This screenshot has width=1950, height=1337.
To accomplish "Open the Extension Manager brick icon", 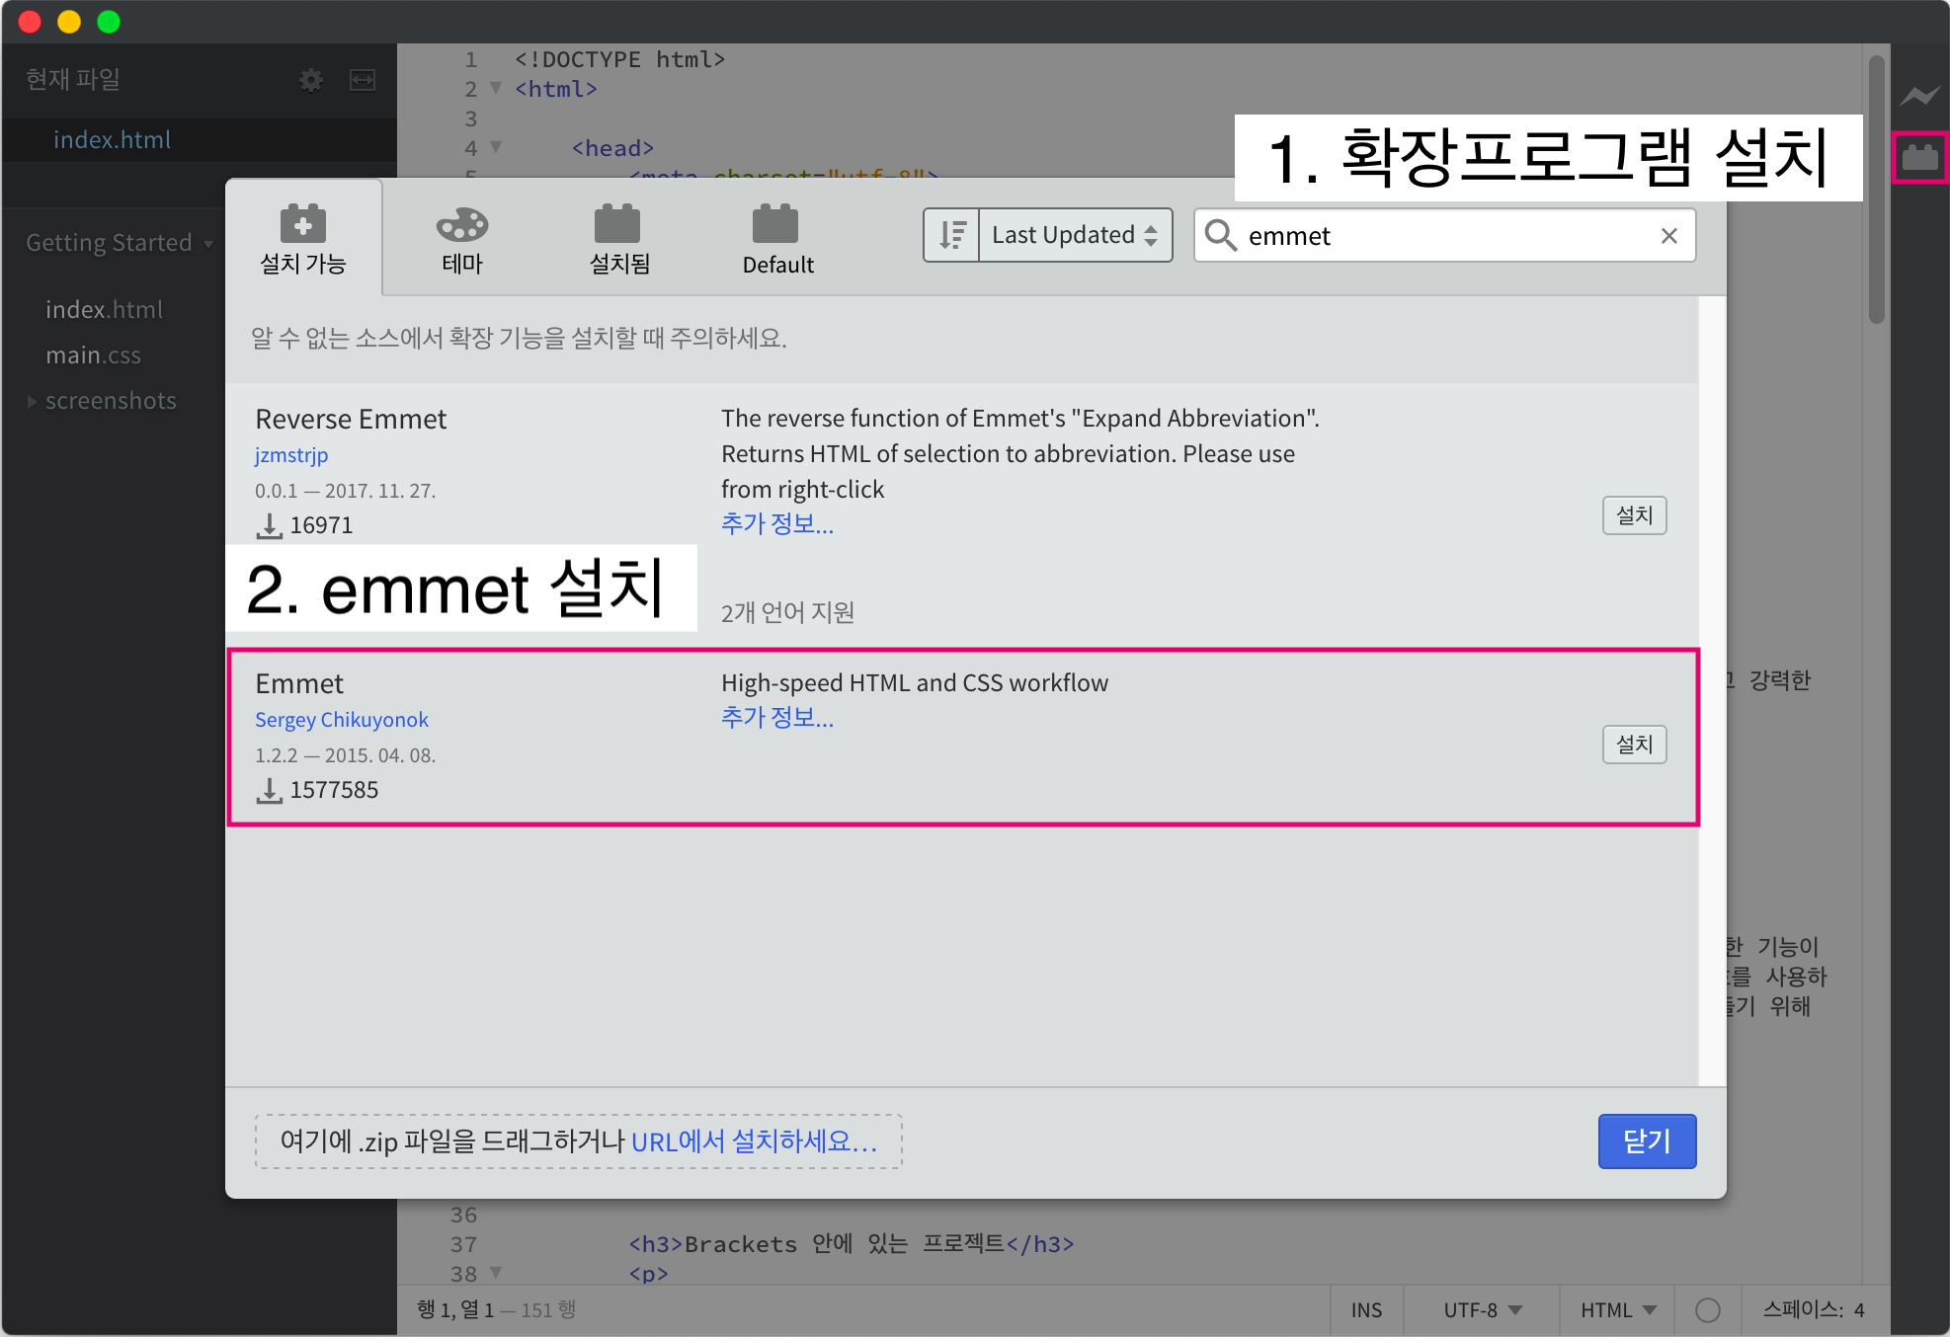I will coord(1919,158).
